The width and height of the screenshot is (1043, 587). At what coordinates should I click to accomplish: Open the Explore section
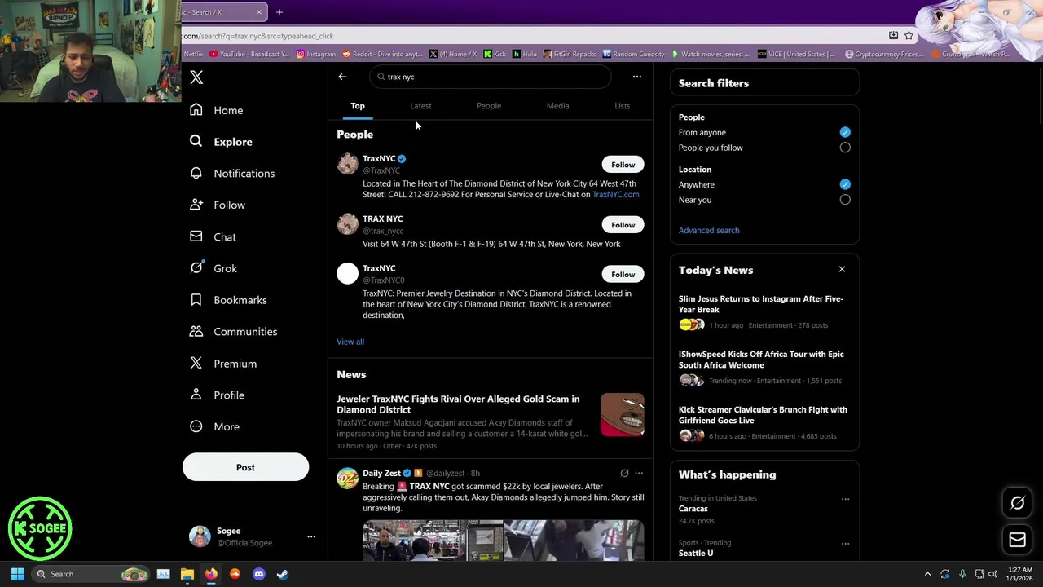[222, 142]
